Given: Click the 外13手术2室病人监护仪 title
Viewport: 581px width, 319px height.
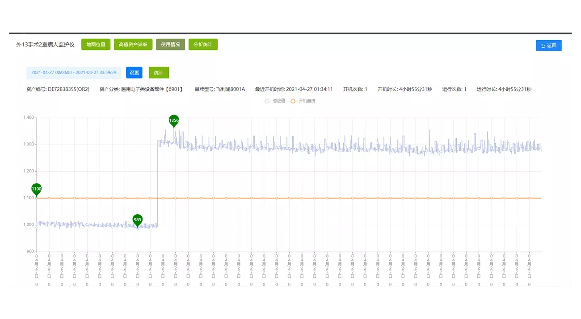Looking at the screenshot, I should click(46, 45).
